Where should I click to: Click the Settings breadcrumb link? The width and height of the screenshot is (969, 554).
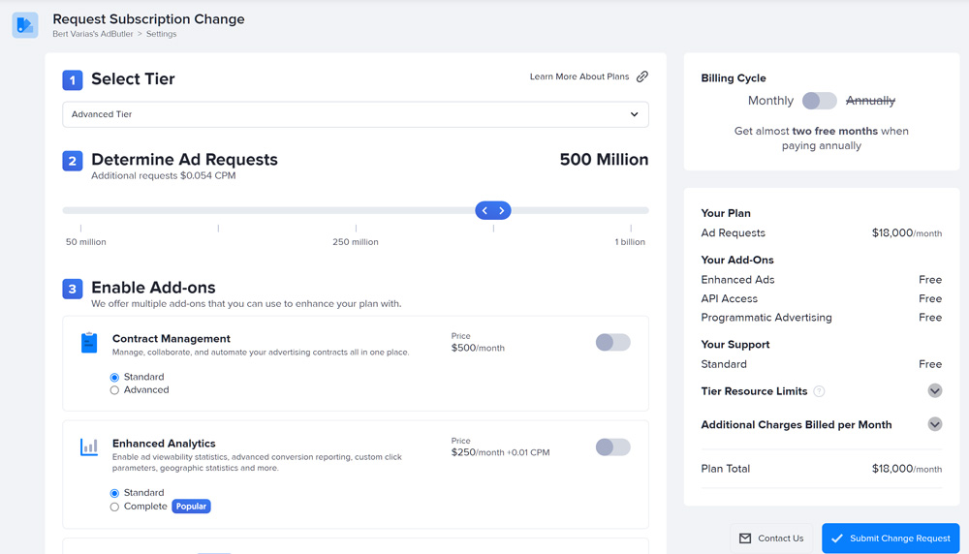[x=161, y=34]
